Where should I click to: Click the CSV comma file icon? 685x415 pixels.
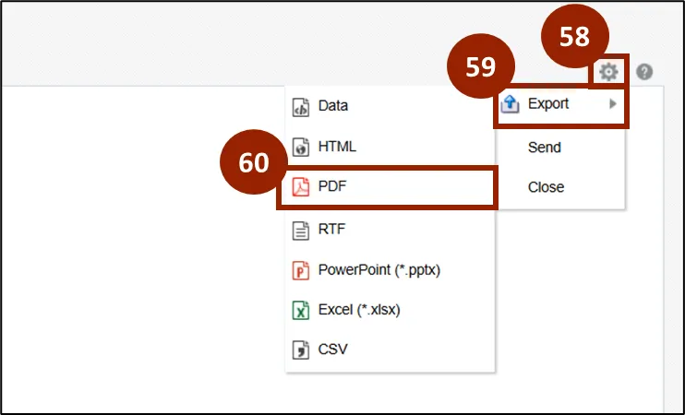tap(300, 350)
